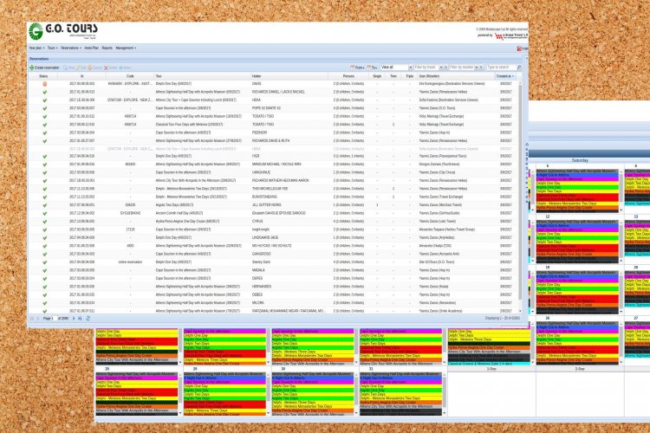Click the search magnifier icon
650x433 pixels.
(x=519, y=68)
